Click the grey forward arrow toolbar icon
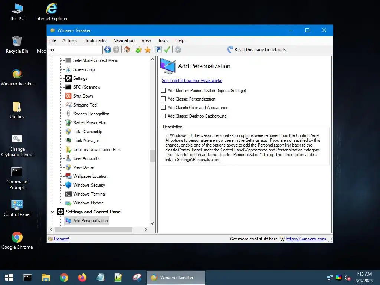This screenshot has width=380, height=285. 116,50
